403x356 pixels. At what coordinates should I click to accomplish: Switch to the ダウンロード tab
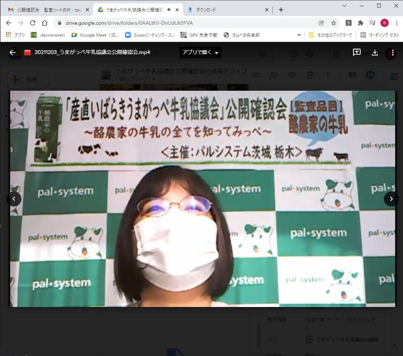point(227,10)
